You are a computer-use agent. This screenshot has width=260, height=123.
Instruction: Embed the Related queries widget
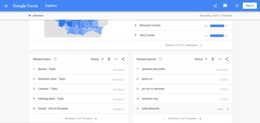[220, 59]
